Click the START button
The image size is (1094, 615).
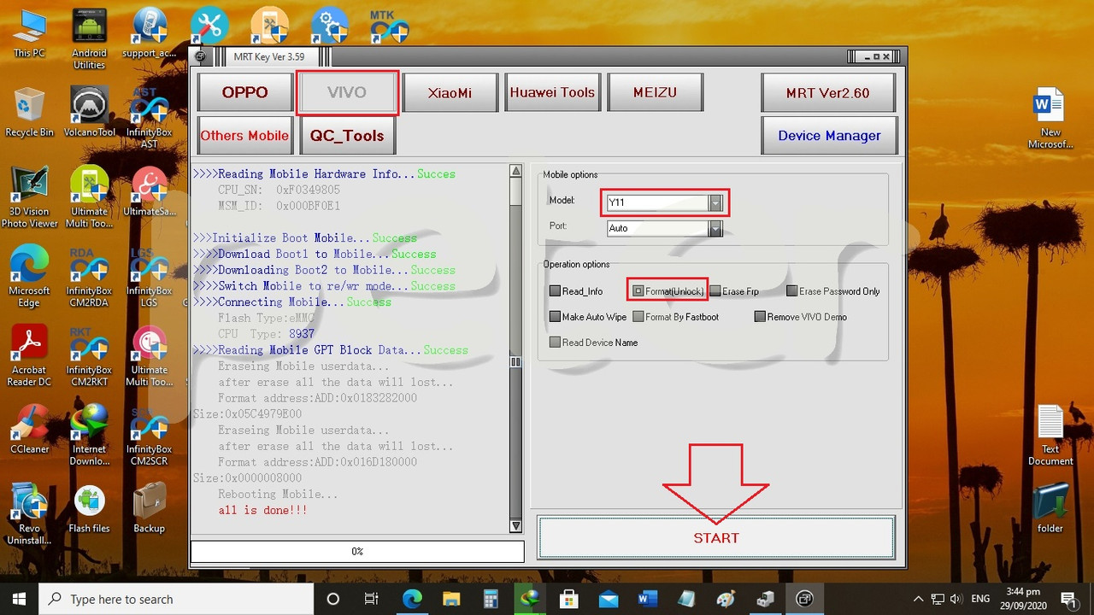point(716,537)
